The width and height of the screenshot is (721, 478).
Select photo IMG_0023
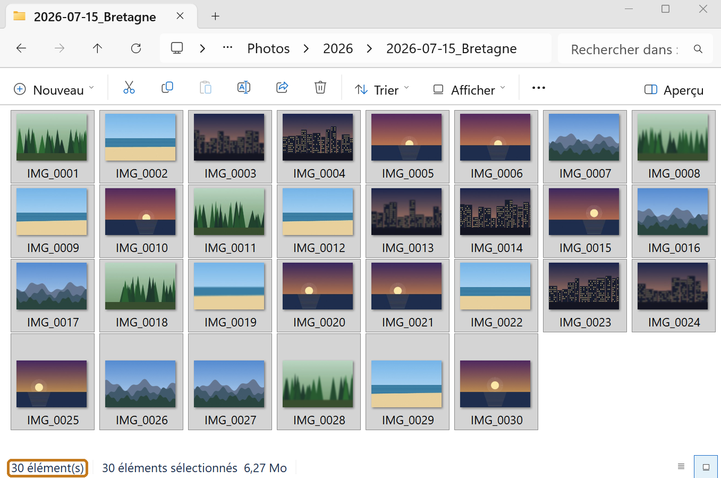point(585,295)
